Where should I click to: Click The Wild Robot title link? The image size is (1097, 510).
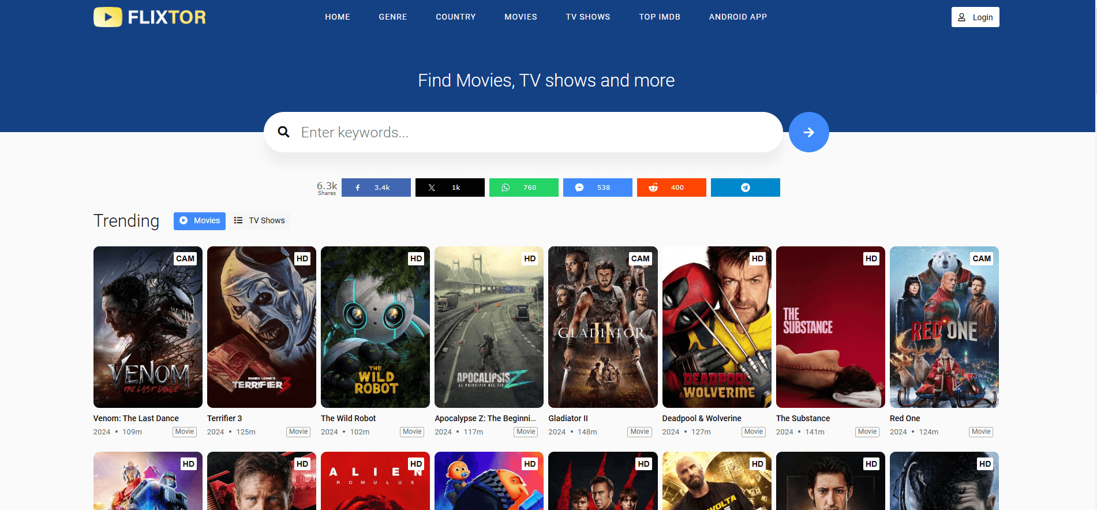pyautogui.click(x=348, y=418)
